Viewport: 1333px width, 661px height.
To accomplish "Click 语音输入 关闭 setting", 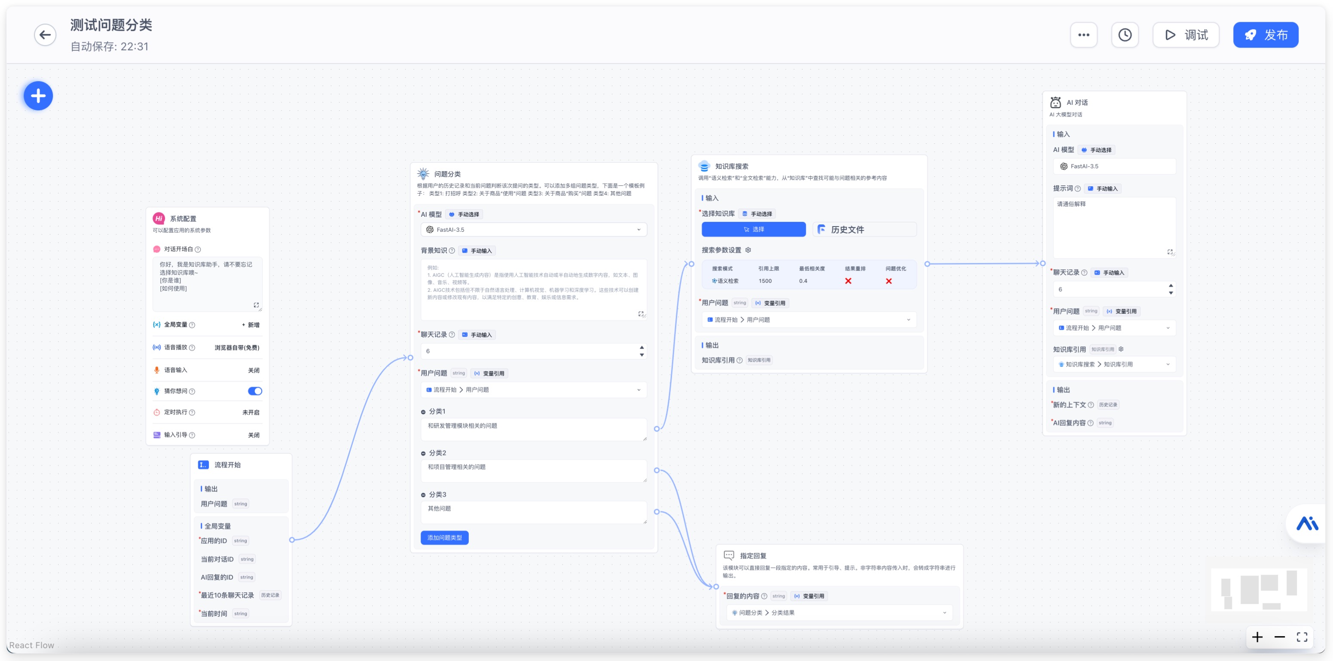I will 254,370.
